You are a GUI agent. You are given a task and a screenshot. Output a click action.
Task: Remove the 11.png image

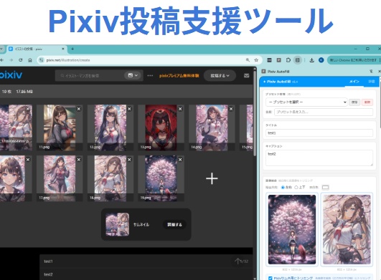[x=79, y=109]
